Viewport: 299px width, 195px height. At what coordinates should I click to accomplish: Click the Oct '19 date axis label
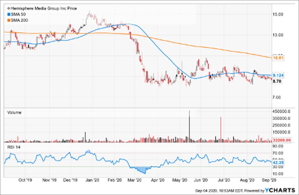click(25, 180)
